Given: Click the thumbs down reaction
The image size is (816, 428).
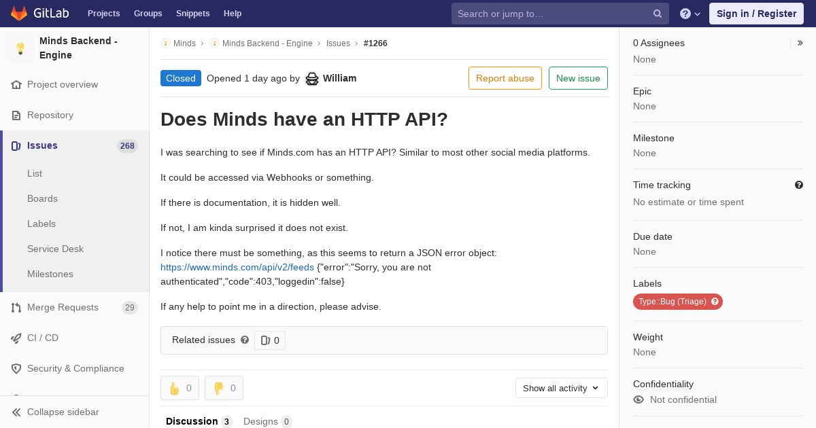Looking at the screenshot, I should (224, 388).
